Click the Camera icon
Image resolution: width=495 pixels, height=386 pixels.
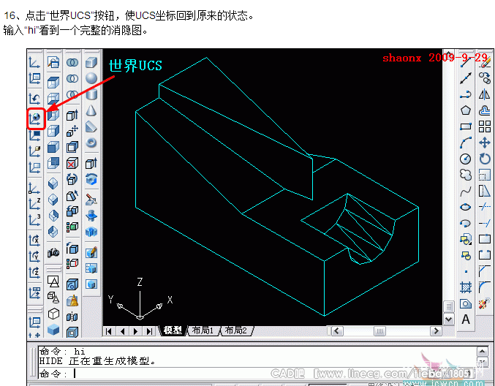[53, 252]
